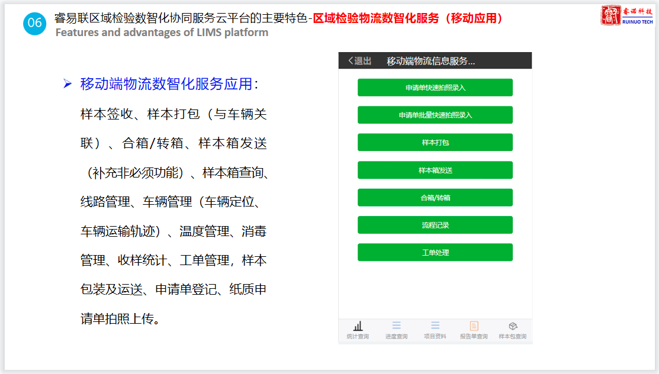Open the 报告单查询 document icon

coord(474,326)
